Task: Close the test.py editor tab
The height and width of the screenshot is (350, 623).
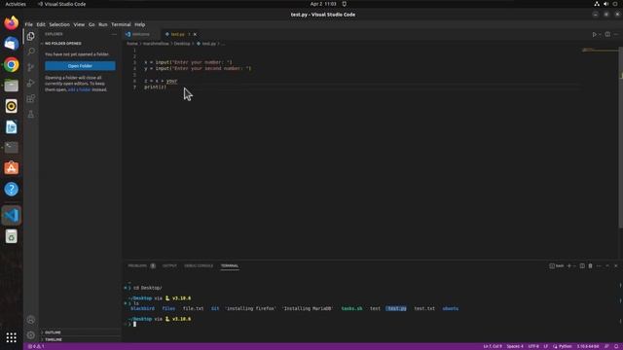Action: (195, 35)
